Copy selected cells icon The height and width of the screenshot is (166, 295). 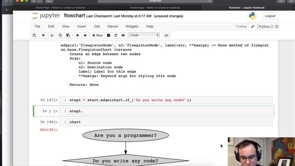(60, 36)
